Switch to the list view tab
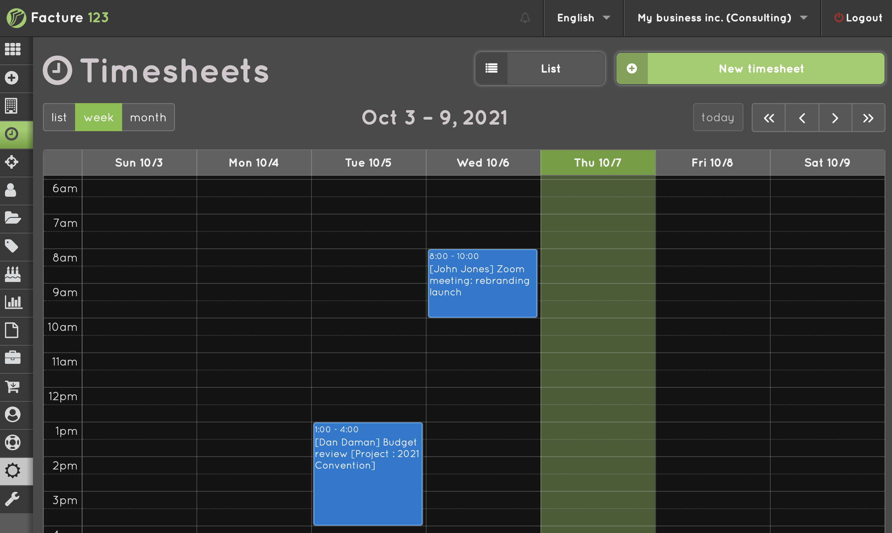 pyautogui.click(x=59, y=117)
